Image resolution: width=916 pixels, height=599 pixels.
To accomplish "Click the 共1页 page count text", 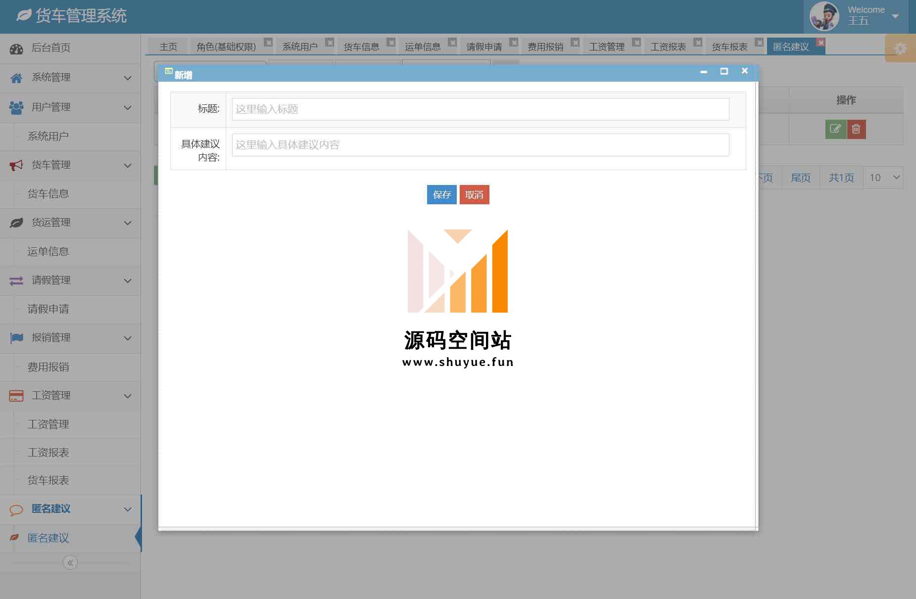I will [x=841, y=178].
